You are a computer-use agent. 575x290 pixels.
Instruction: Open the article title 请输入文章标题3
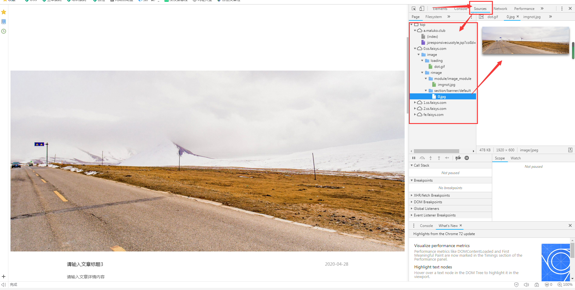click(x=85, y=264)
